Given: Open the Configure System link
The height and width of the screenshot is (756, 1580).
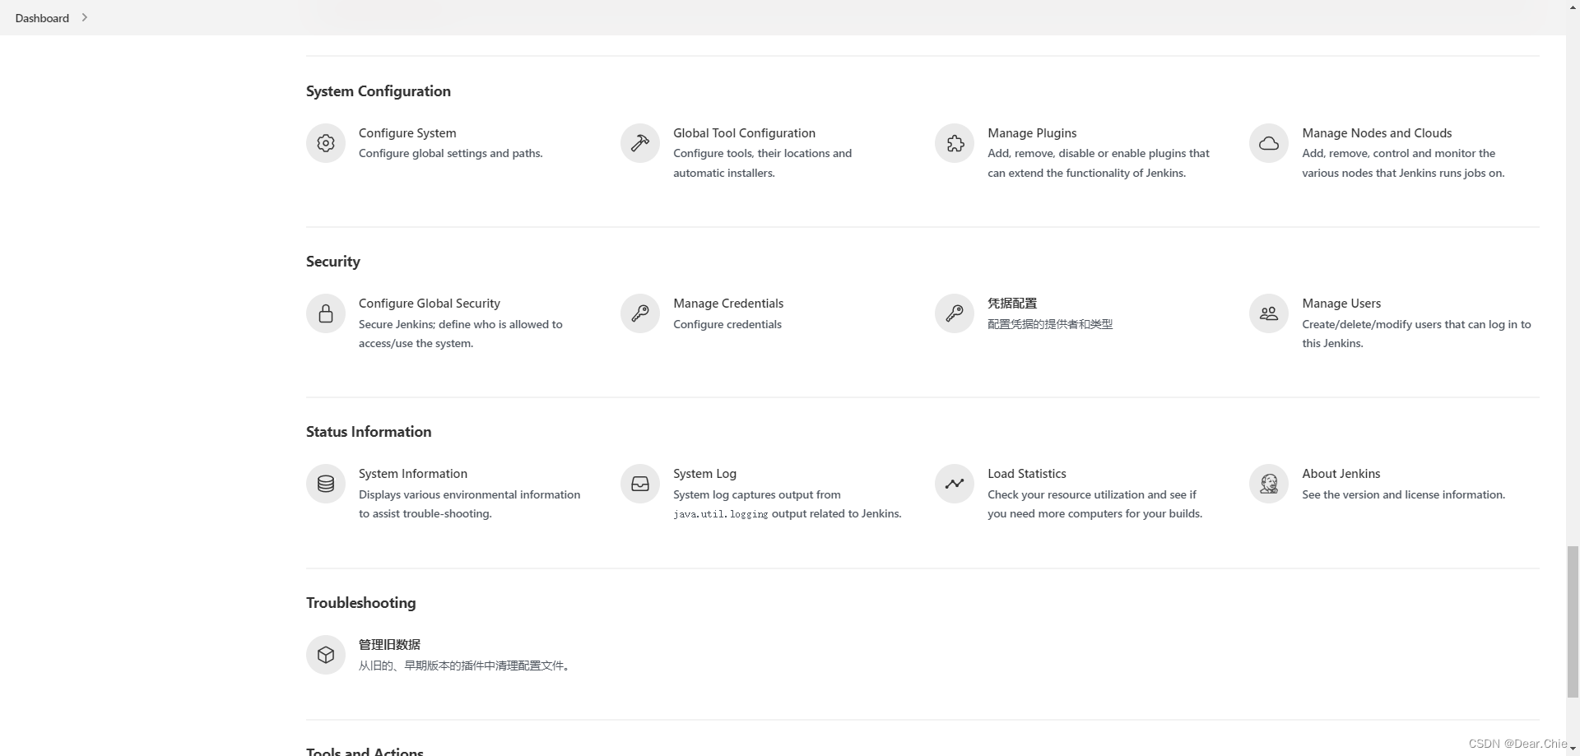Looking at the screenshot, I should [x=407, y=133].
